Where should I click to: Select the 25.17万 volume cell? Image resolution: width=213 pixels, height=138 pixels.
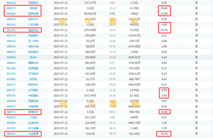point(90,79)
